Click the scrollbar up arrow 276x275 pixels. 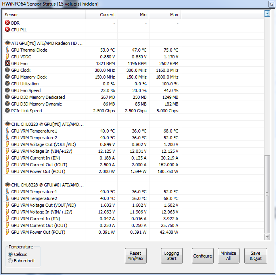267,13
